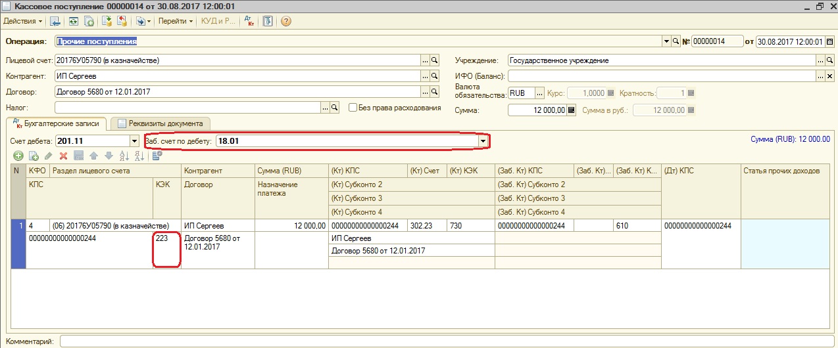Search the Контрагент field with magnifier icon
The width and height of the screenshot is (838, 348).
434,76
